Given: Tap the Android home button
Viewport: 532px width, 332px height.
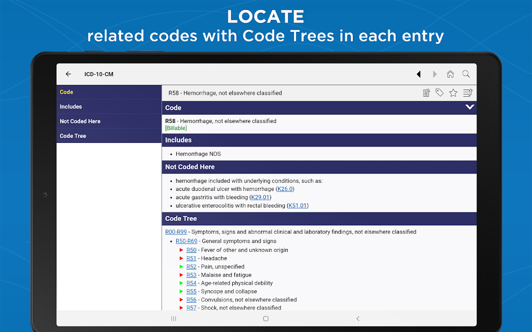Looking at the screenshot, I should (266, 319).
